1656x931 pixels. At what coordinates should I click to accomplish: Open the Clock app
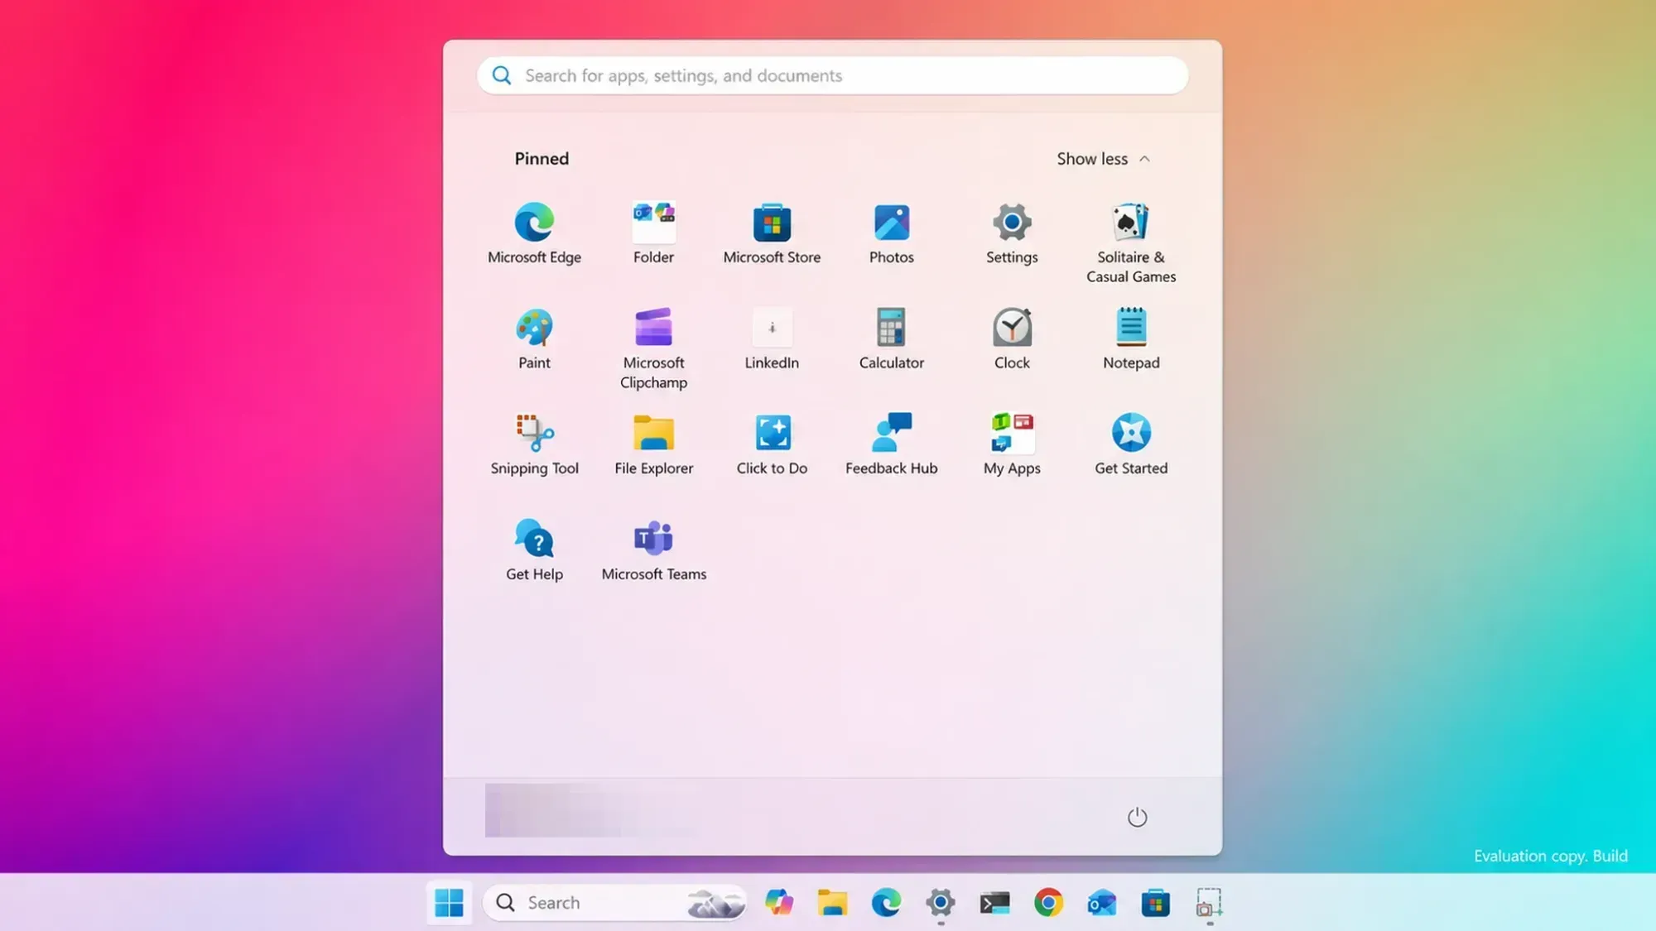point(1011,338)
